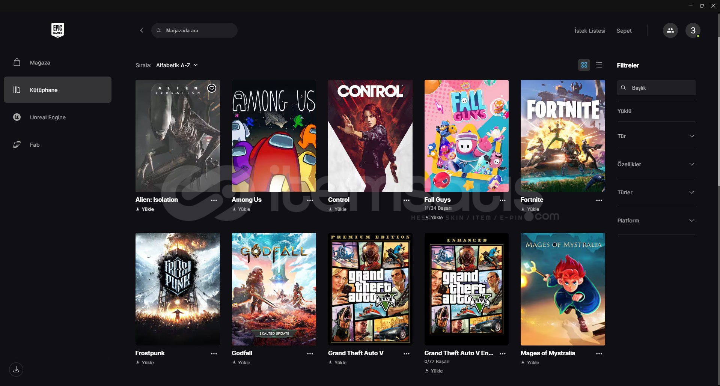Install Frostpunk with Yükle
This screenshot has height=386, width=720.
point(145,363)
